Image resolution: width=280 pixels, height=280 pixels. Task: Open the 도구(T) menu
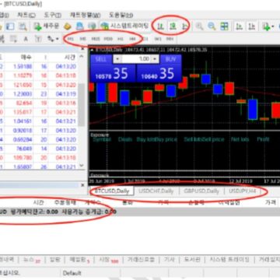[x=52, y=15]
